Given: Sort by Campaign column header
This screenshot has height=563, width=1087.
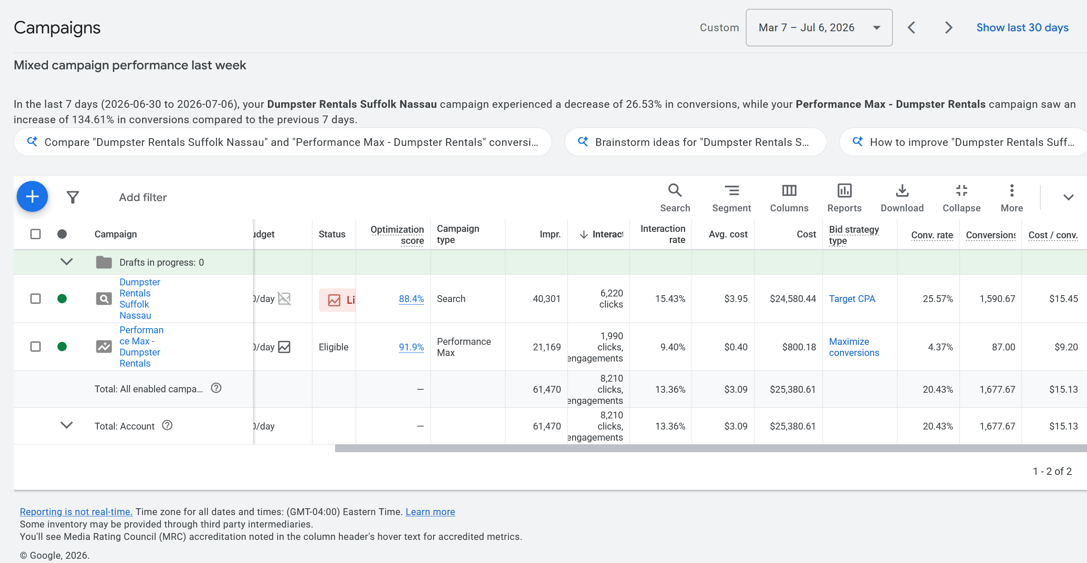Looking at the screenshot, I should coord(116,234).
